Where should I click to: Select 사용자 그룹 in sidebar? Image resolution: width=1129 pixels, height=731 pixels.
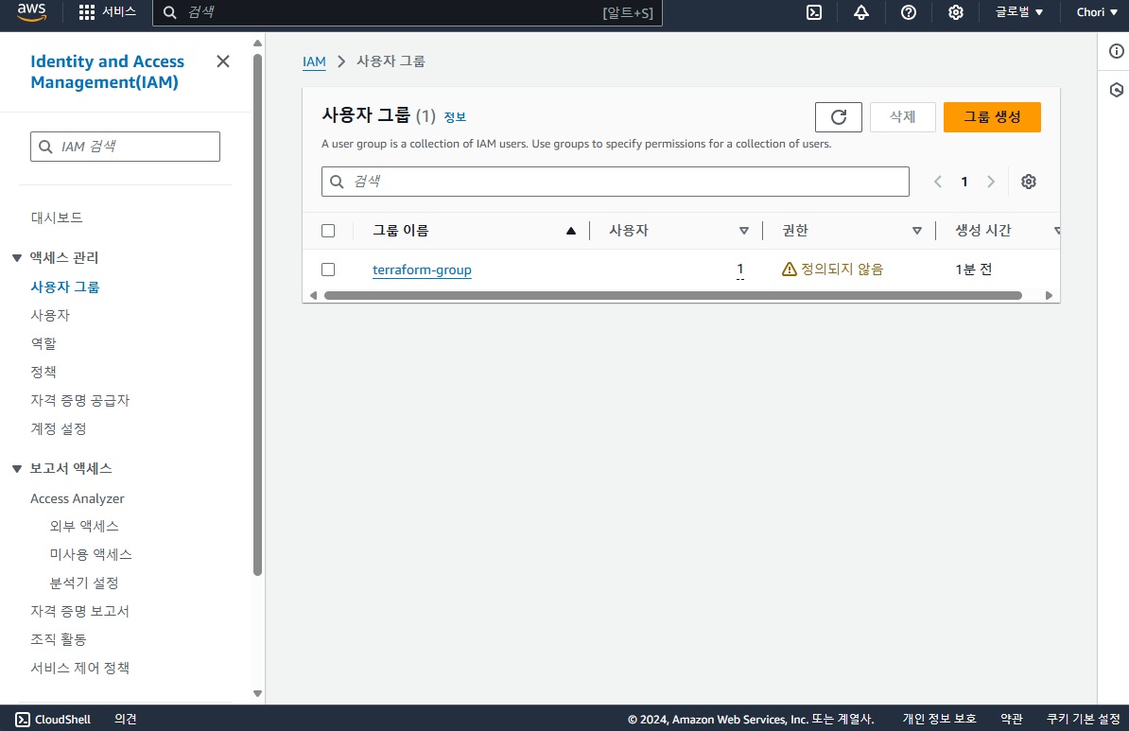click(x=65, y=287)
